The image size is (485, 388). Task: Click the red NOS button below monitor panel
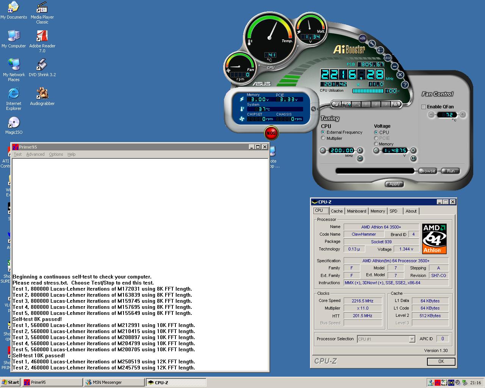tap(271, 133)
